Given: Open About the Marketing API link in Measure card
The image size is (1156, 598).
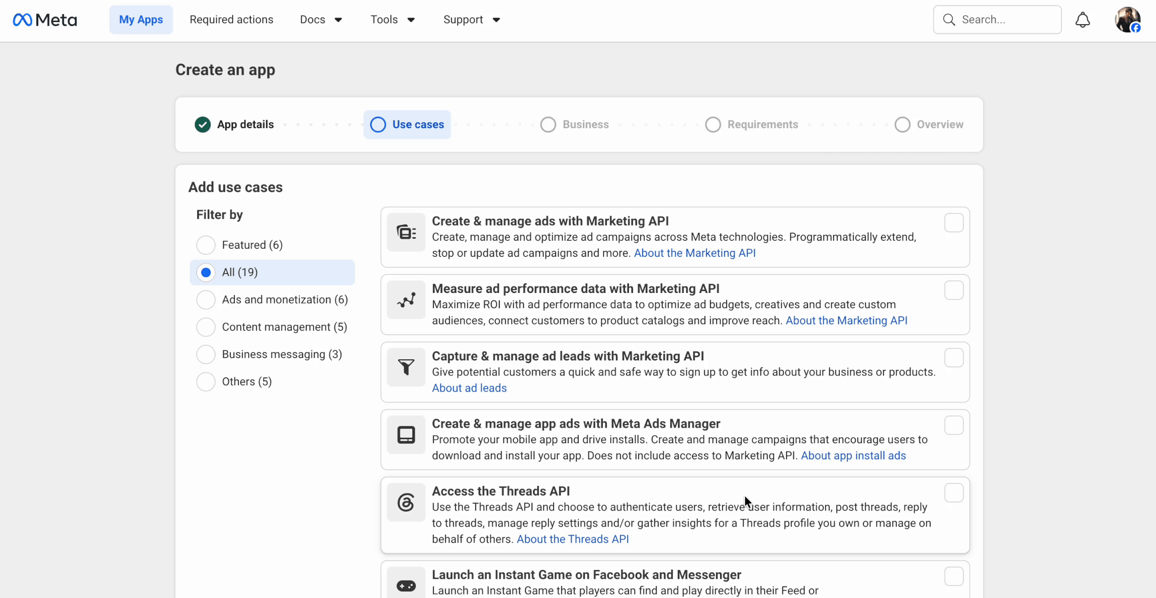Looking at the screenshot, I should (847, 321).
